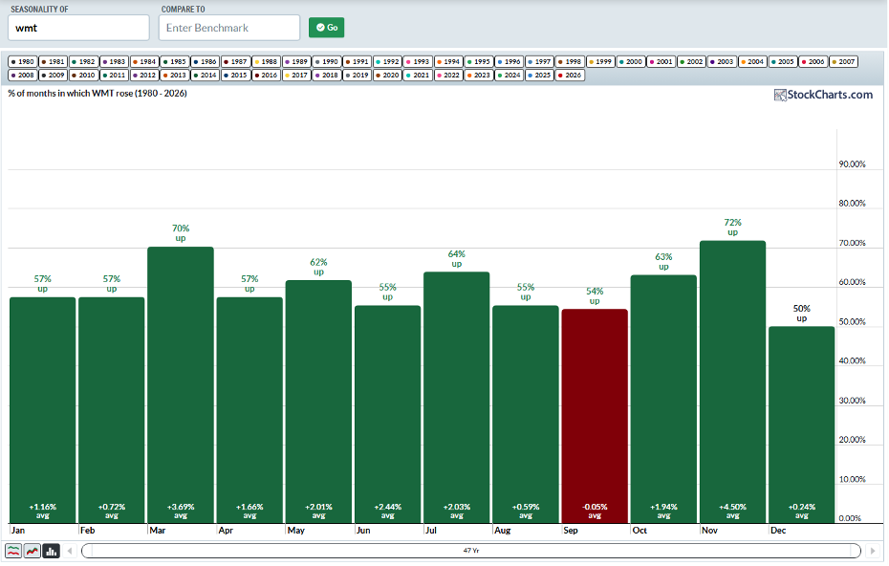Viewport: 889px width, 566px height.
Task: Click the chart title '% of months in which WMT rose'
Action: (71, 93)
